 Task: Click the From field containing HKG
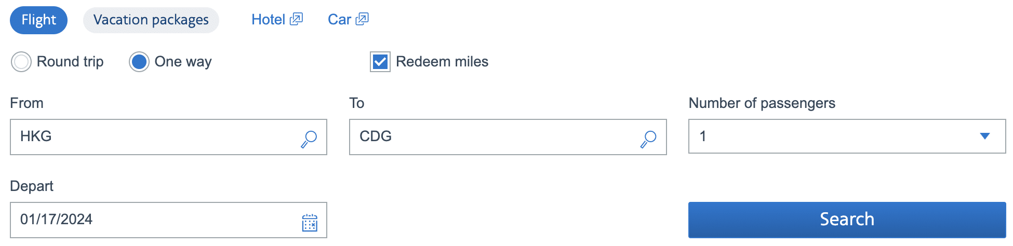pyautogui.click(x=156, y=137)
